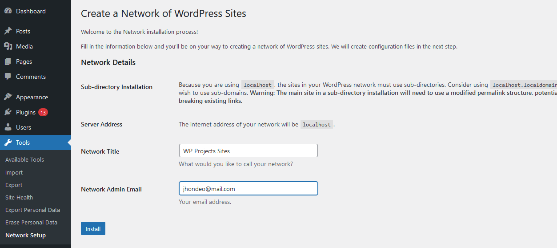Go to the Users menu
The image size is (557, 248).
click(36, 127)
